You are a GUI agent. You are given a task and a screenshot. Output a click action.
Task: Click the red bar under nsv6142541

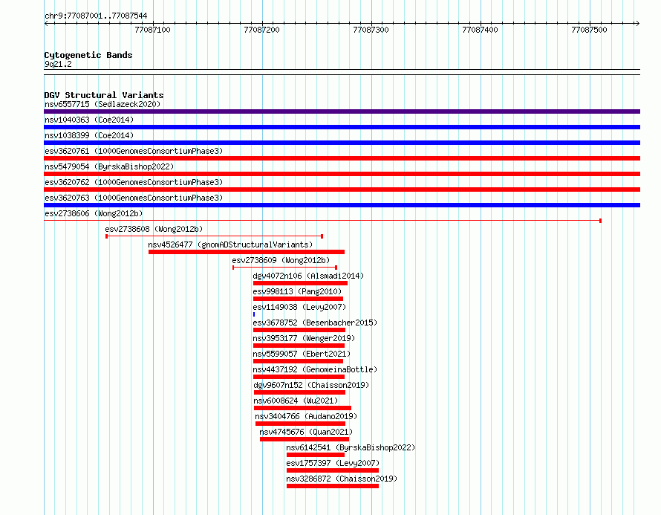pos(316,455)
